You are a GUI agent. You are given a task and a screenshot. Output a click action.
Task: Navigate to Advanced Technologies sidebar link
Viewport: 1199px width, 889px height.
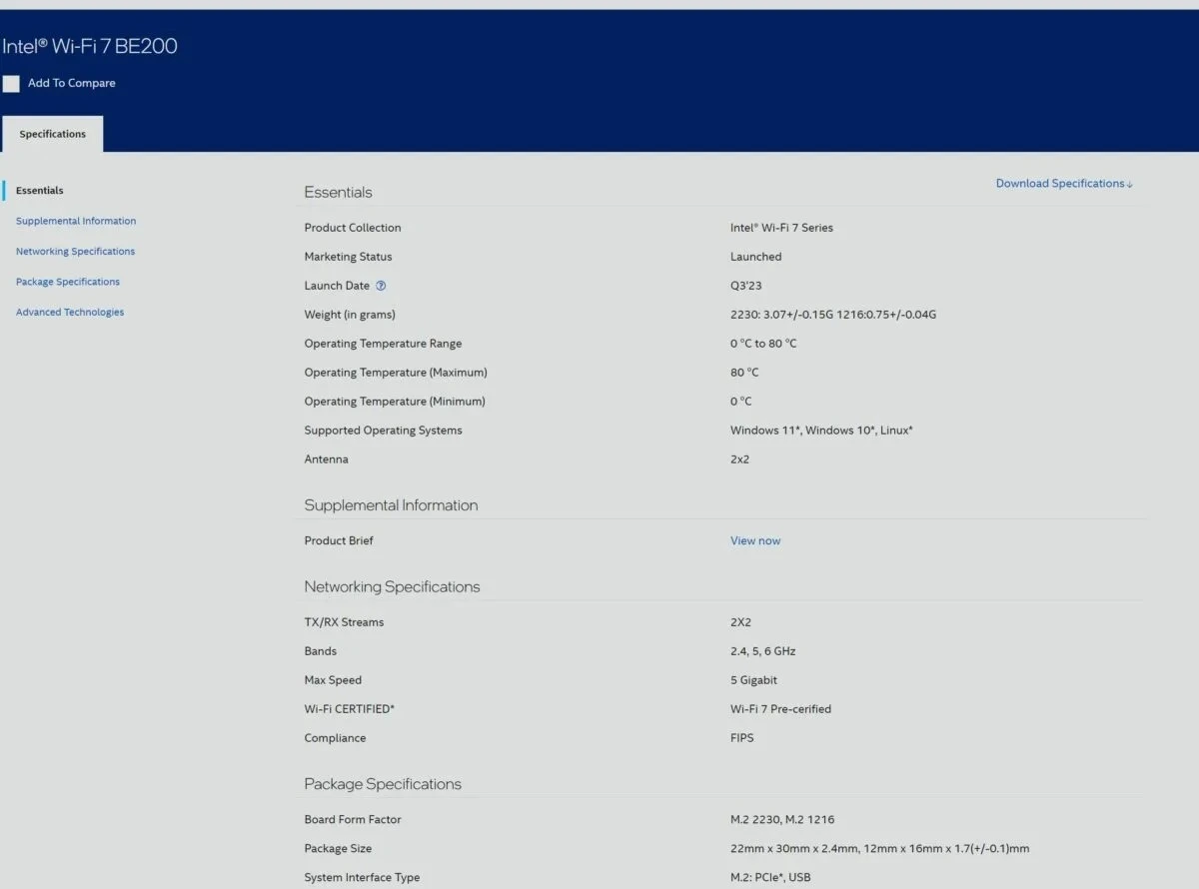(70, 313)
